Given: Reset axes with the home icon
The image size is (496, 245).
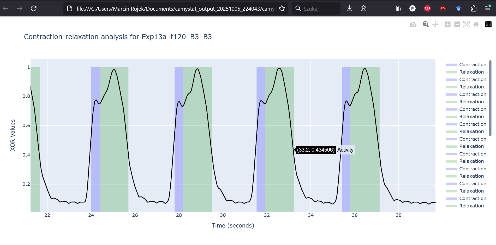Looking at the screenshot, I should (476, 25).
